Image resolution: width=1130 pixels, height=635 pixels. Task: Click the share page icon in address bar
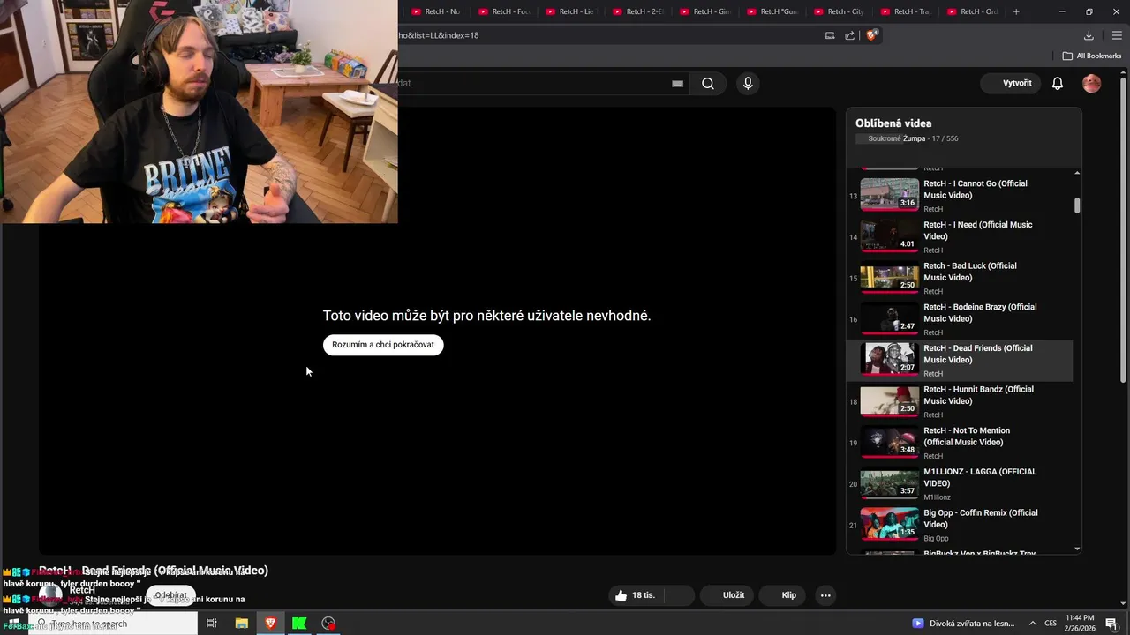coord(849,35)
